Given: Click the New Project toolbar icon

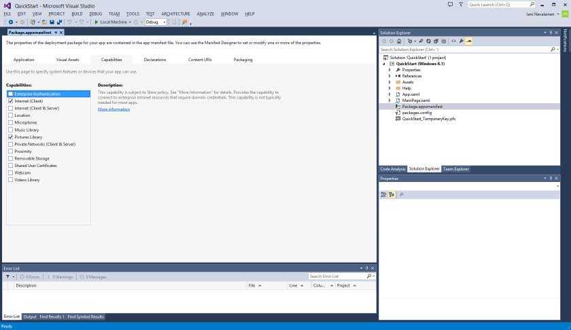Looking at the screenshot, I should click(x=33, y=22).
